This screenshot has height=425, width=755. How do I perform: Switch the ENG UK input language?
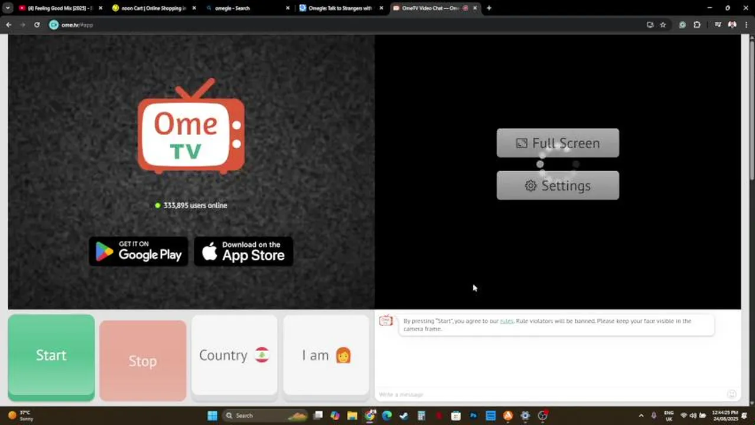[669, 416]
